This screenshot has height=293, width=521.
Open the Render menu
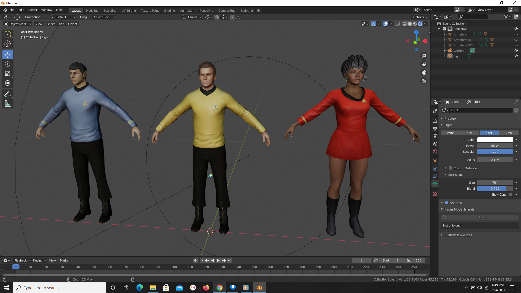click(32, 10)
